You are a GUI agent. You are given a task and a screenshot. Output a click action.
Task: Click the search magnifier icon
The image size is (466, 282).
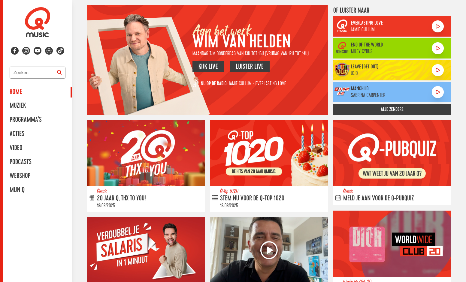point(59,72)
